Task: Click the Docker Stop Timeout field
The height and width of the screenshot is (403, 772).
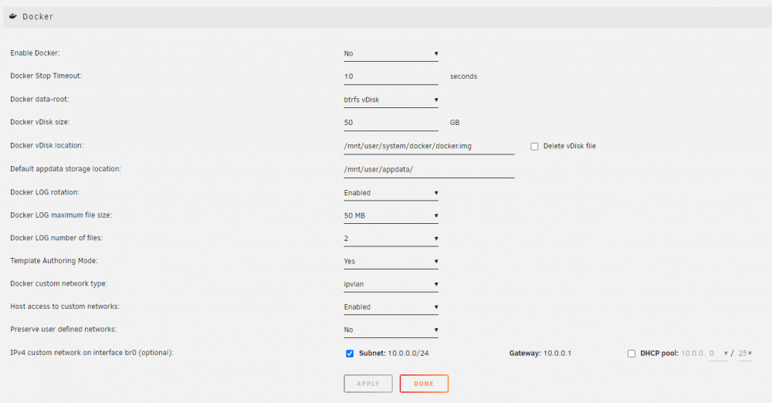Action: point(391,76)
